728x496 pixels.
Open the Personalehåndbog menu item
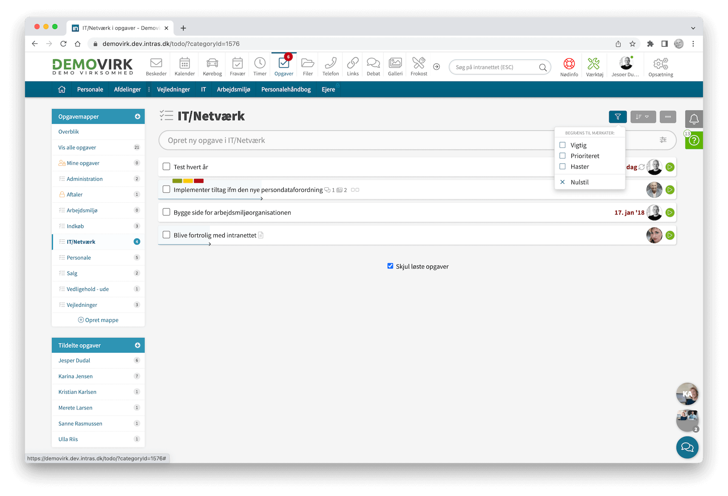(x=286, y=89)
